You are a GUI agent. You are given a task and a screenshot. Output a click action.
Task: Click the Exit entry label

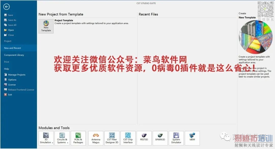click(10, 95)
